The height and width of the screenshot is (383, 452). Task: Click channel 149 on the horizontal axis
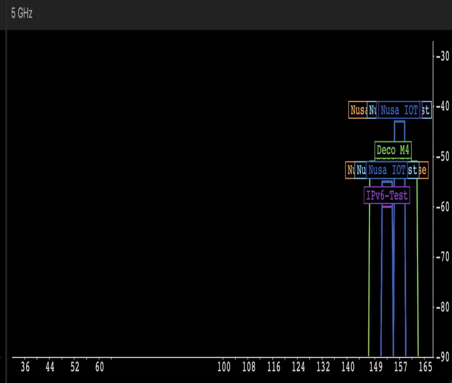(x=375, y=367)
